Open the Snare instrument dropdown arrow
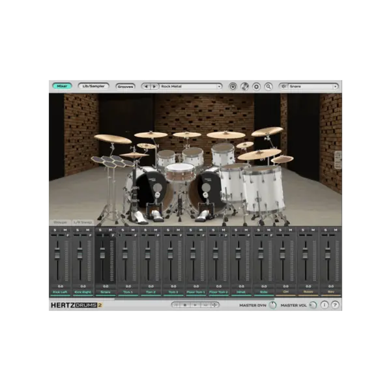The width and height of the screenshot is (391, 391). (x=336, y=87)
